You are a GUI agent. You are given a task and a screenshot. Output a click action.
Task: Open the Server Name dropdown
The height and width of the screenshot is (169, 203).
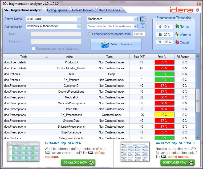coord(79,19)
